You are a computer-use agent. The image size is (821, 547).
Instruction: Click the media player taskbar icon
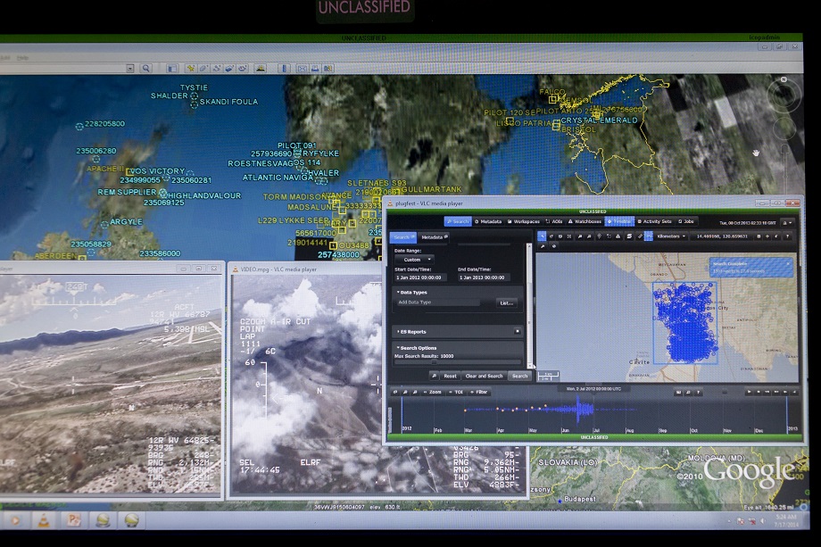[14, 520]
